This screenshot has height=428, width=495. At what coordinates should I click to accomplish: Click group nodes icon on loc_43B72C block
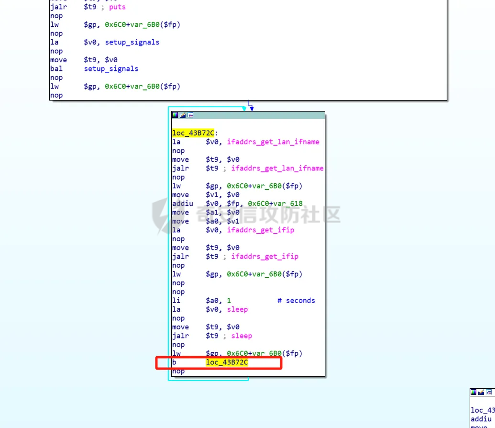190,115
